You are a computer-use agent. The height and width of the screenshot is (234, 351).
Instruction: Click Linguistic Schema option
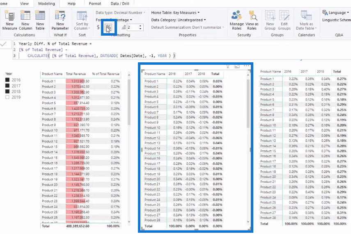tap(337, 20)
